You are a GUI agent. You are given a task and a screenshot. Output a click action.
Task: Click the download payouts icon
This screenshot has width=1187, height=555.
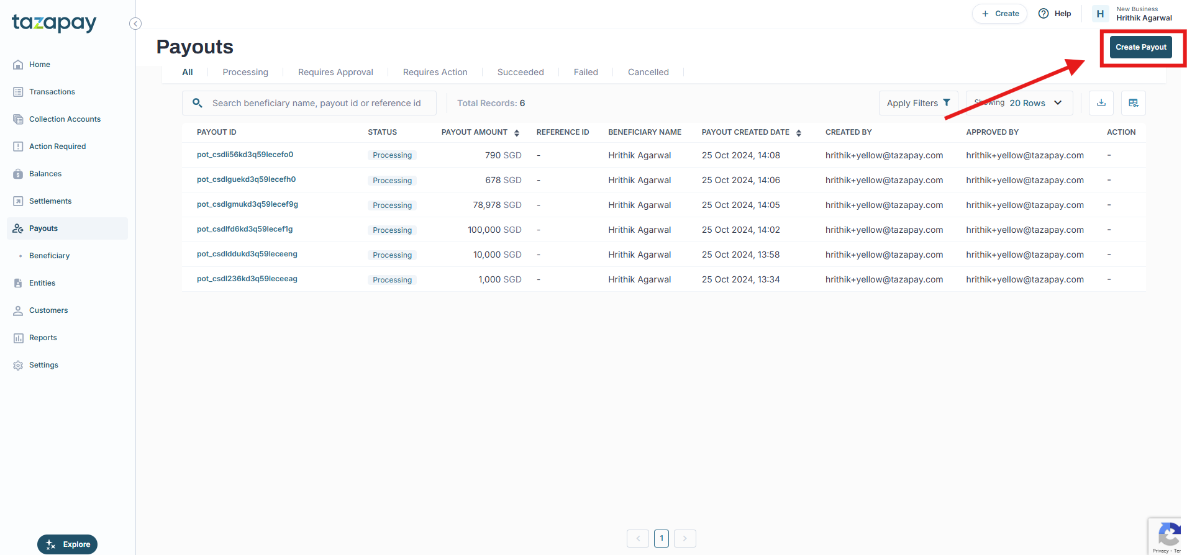[x=1101, y=103]
